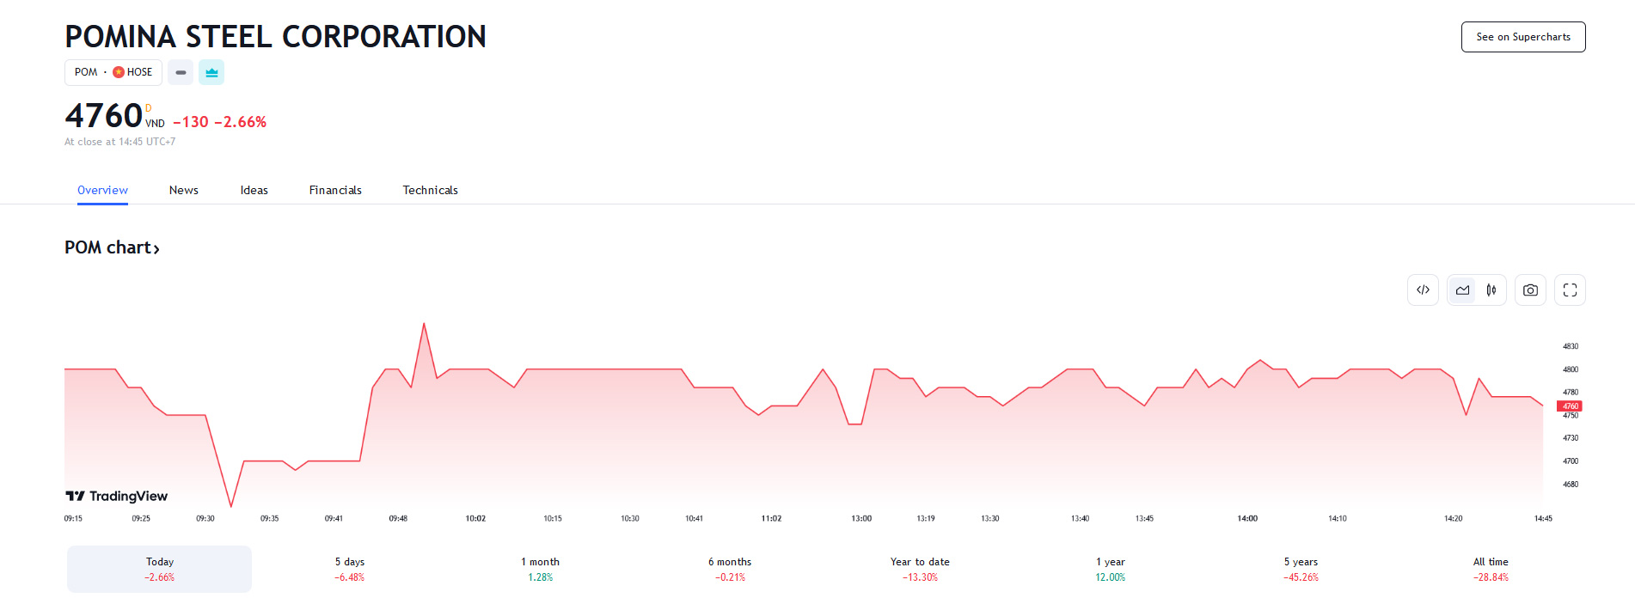
Task: Select the area chart type icon
Action: tap(1462, 290)
